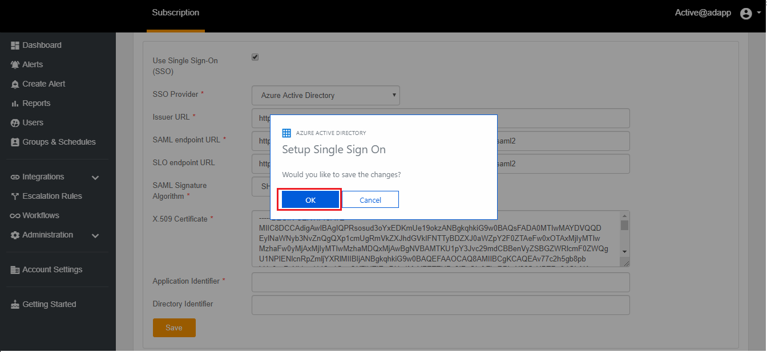This screenshot has height=352, width=767.
Task: Open Reports in the sidebar
Action: click(37, 103)
